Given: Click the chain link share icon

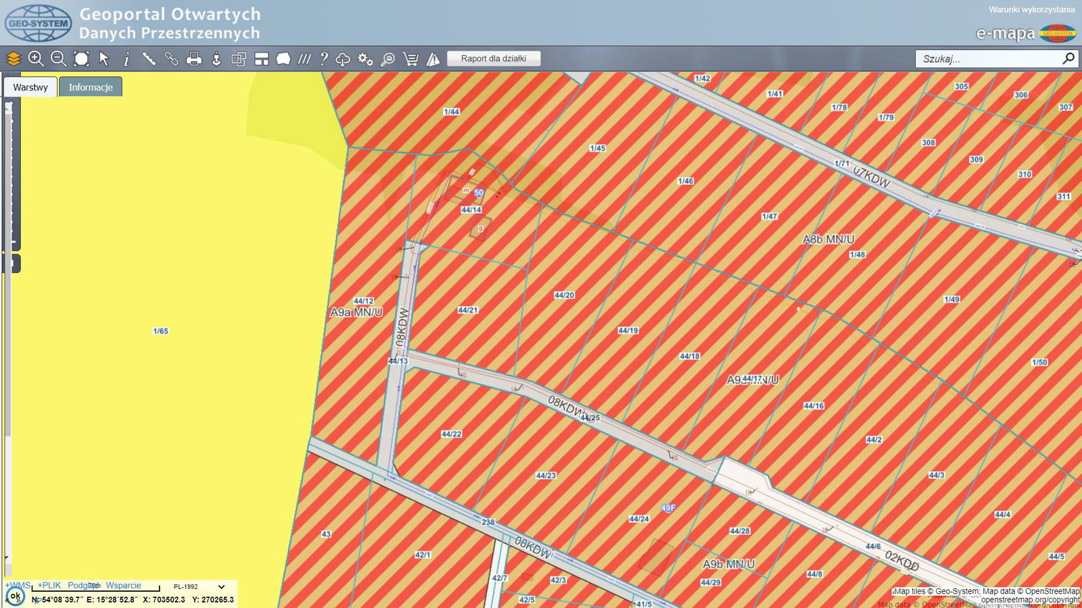Looking at the screenshot, I should click(x=172, y=59).
